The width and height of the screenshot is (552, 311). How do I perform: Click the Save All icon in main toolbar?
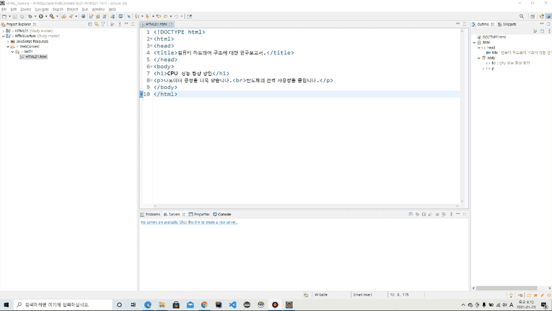22,16
